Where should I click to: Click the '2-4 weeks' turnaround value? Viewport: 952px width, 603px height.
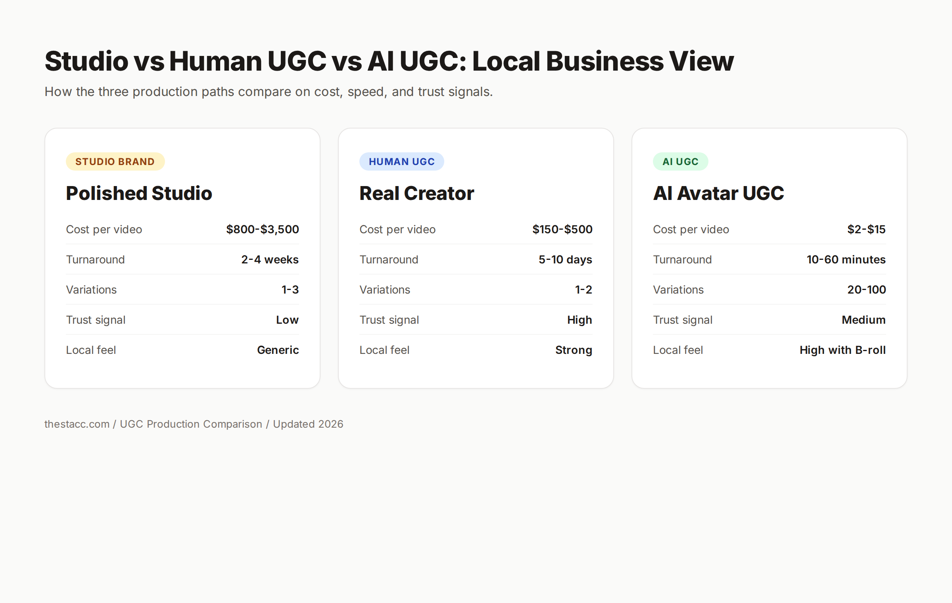[270, 259]
